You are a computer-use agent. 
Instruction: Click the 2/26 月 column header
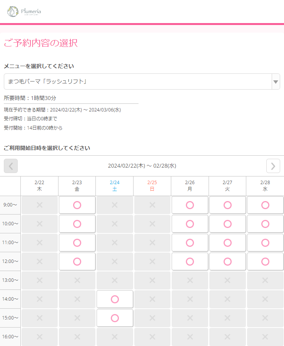(190, 186)
